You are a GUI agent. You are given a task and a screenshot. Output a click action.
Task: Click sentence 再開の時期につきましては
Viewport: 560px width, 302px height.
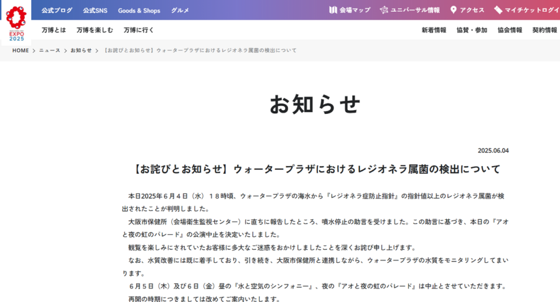pyautogui.click(x=204, y=299)
